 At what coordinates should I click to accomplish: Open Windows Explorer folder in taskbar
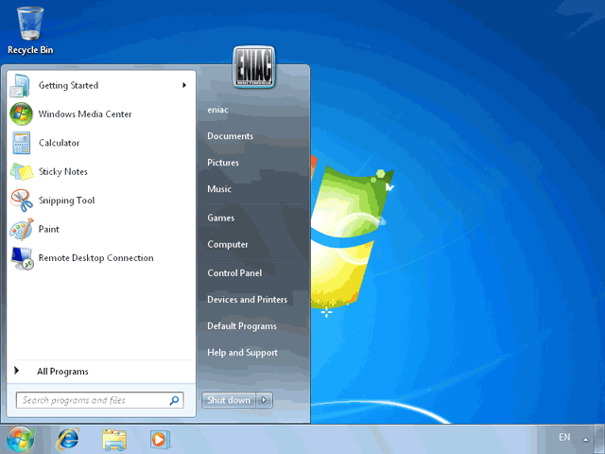[x=114, y=439]
